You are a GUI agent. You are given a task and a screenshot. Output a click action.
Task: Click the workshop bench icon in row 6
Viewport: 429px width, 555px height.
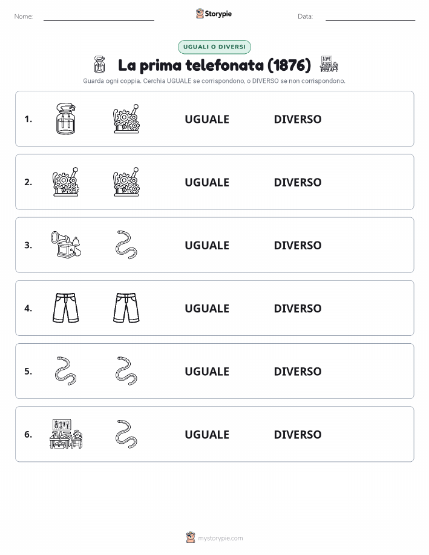66,434
